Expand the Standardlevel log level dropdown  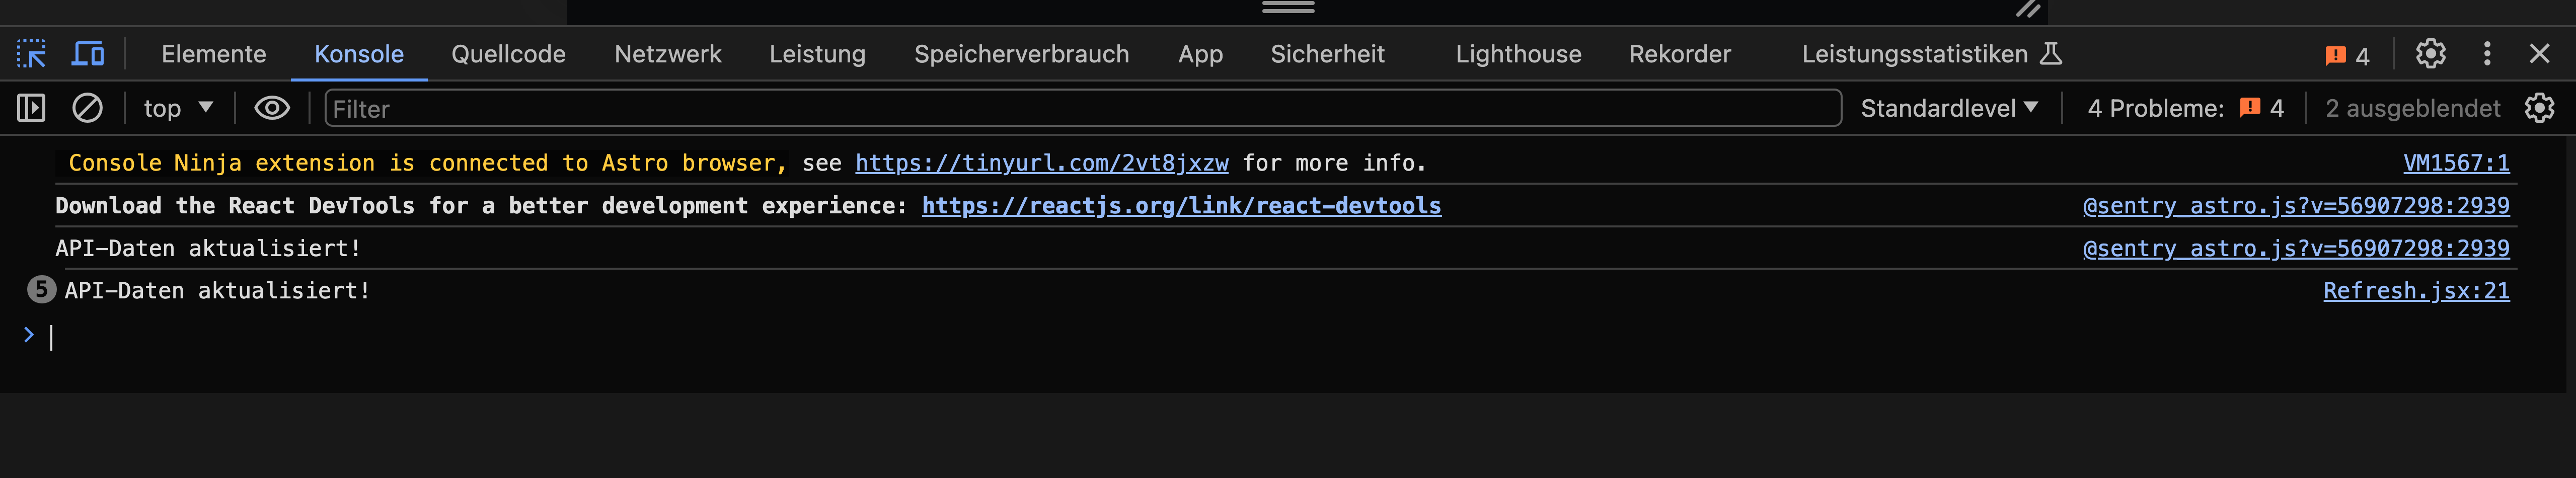point(1948,108)
